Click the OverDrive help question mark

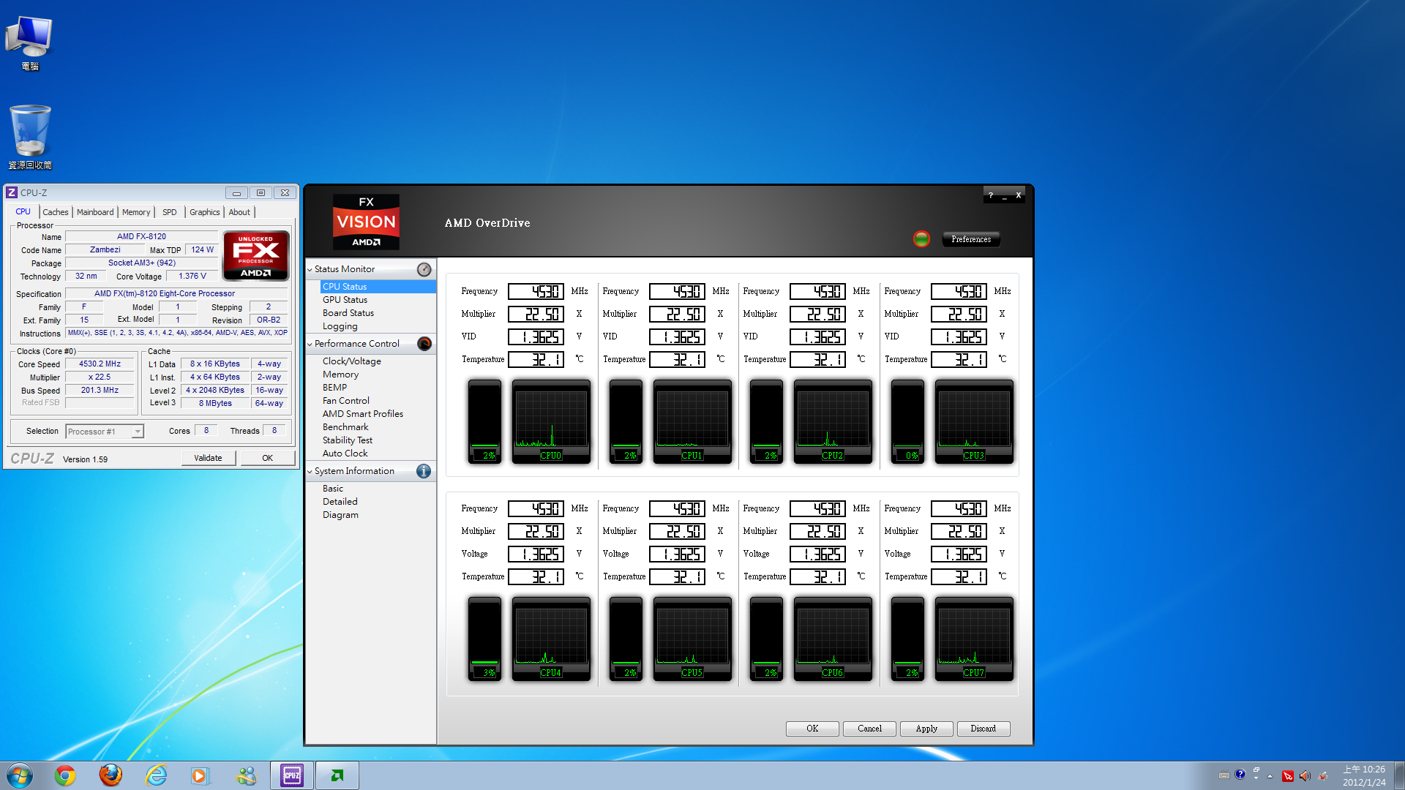click(991, 195)
